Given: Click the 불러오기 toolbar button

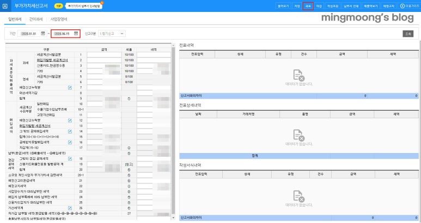Looking at the screenshot, I should (283, 6).
